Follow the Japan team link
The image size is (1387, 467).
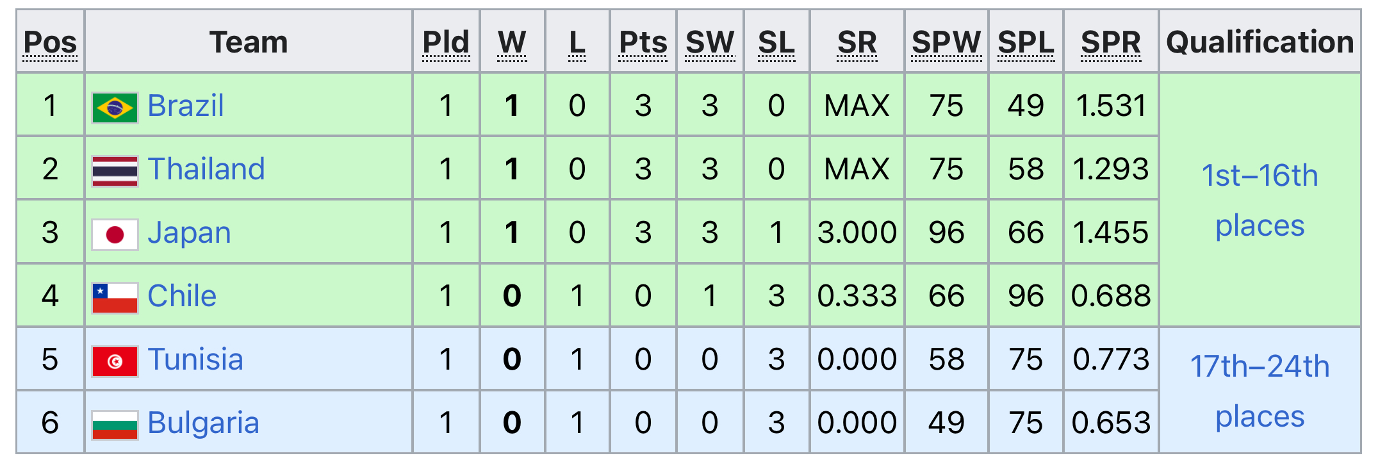[x=189, y=233]
